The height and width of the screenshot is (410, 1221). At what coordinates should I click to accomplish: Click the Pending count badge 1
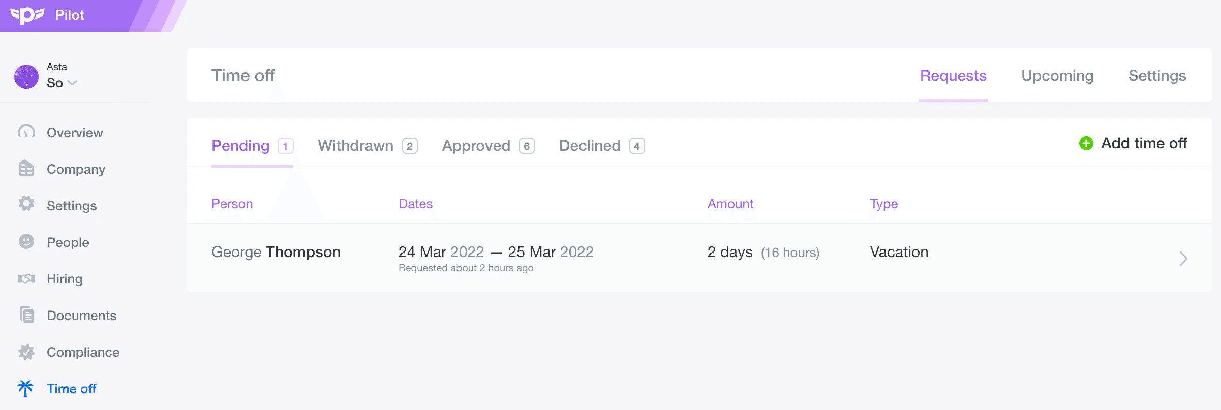(x=285, y=146)
